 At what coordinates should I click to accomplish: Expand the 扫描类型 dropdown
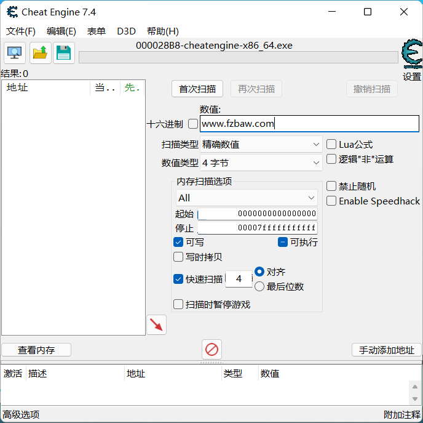pos(261,144)
